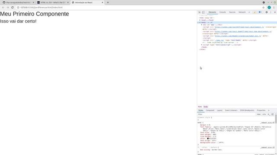Image resolution: width=277 pixels, height=155 pixels.
Task: Add a new style rule with plus icon
Action: (268, 115)
